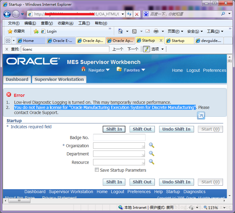This screenshot has height=213, width=235.
Task: Click the 收藏夹 favorites star button
Action: pyautogui.click(x=16, y=31)
